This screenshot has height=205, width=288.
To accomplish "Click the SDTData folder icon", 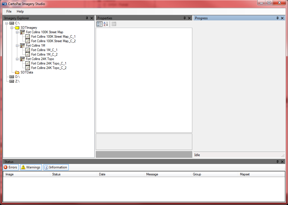I will 17,72.
